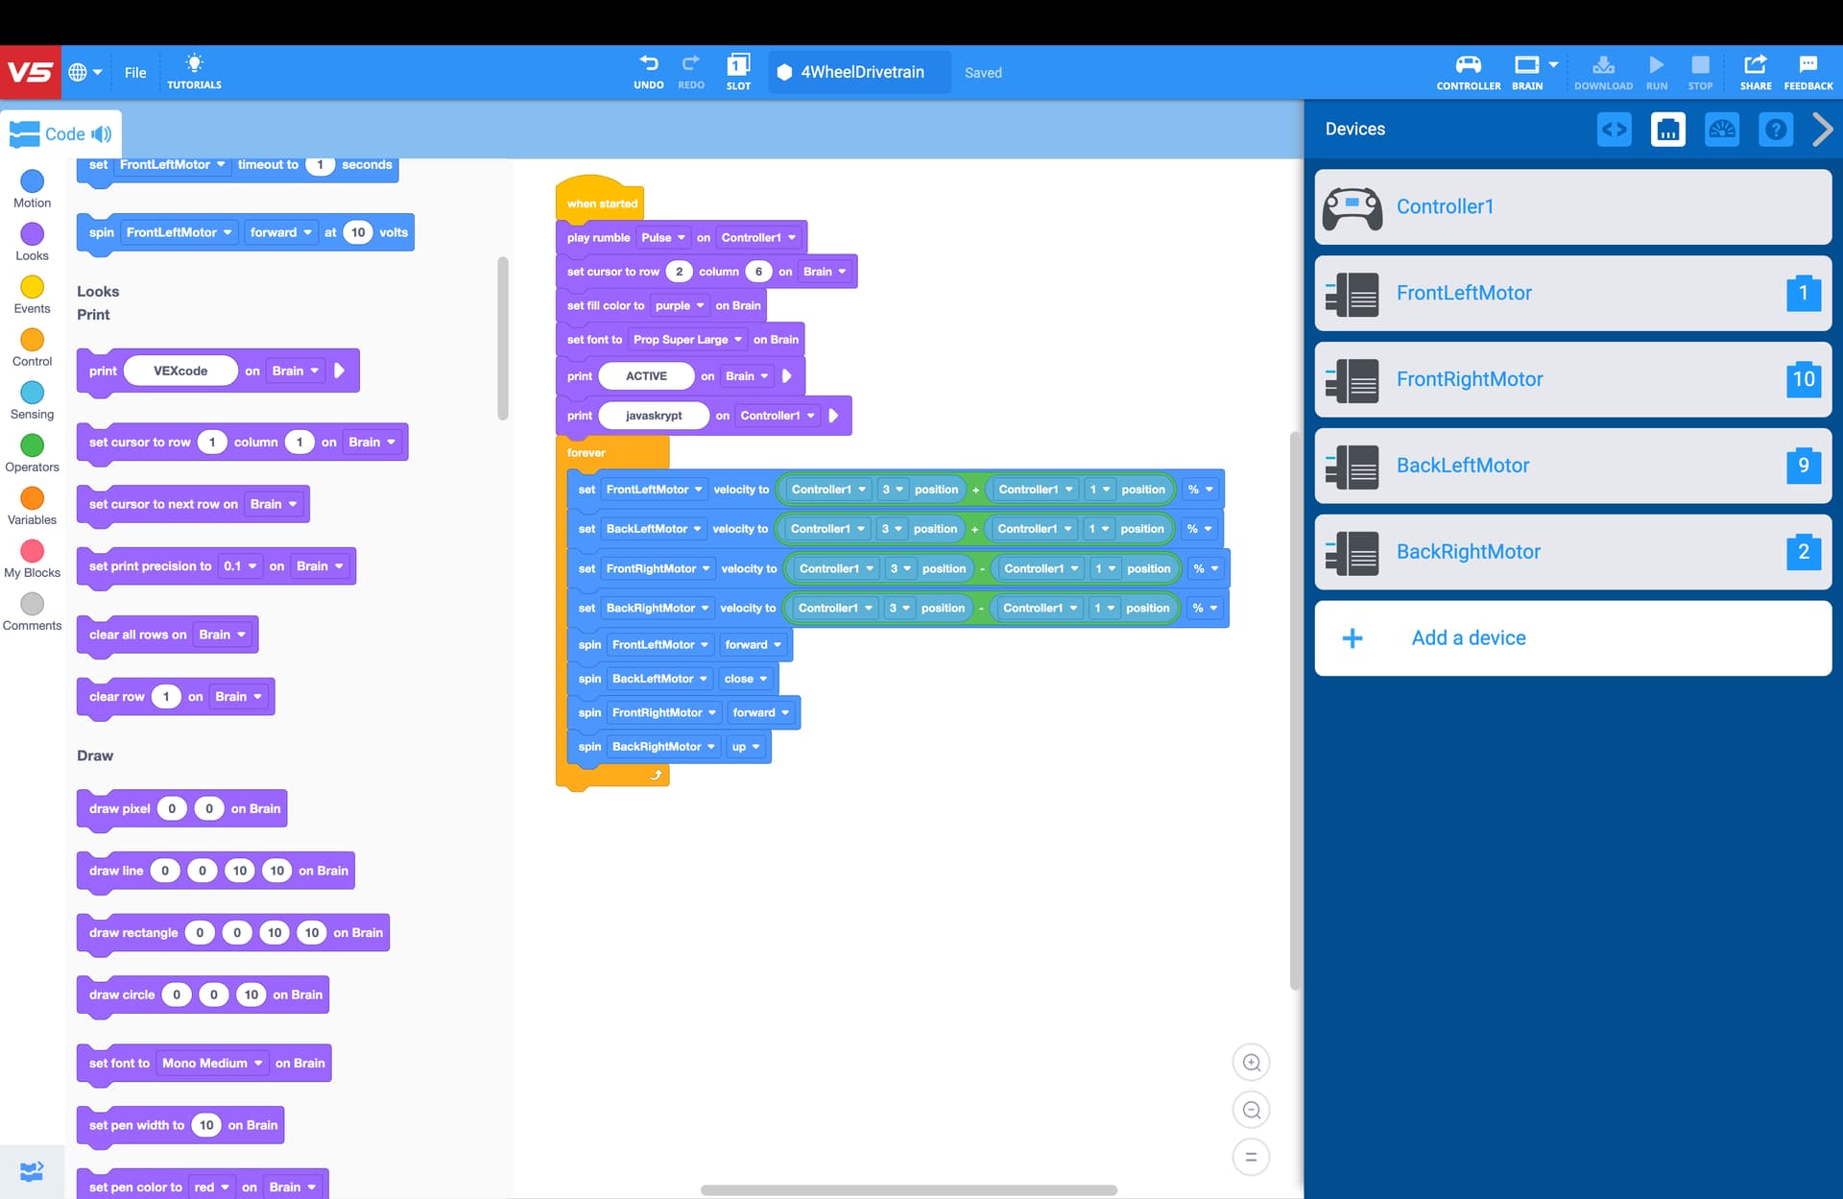Select the FrontRightMotor device

pos(1572,379)
